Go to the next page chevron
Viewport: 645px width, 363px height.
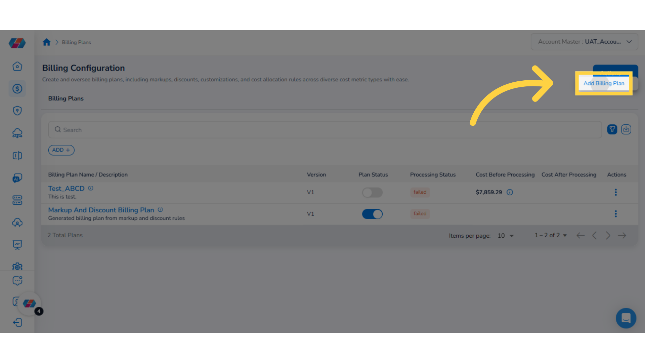pos(608,235)
